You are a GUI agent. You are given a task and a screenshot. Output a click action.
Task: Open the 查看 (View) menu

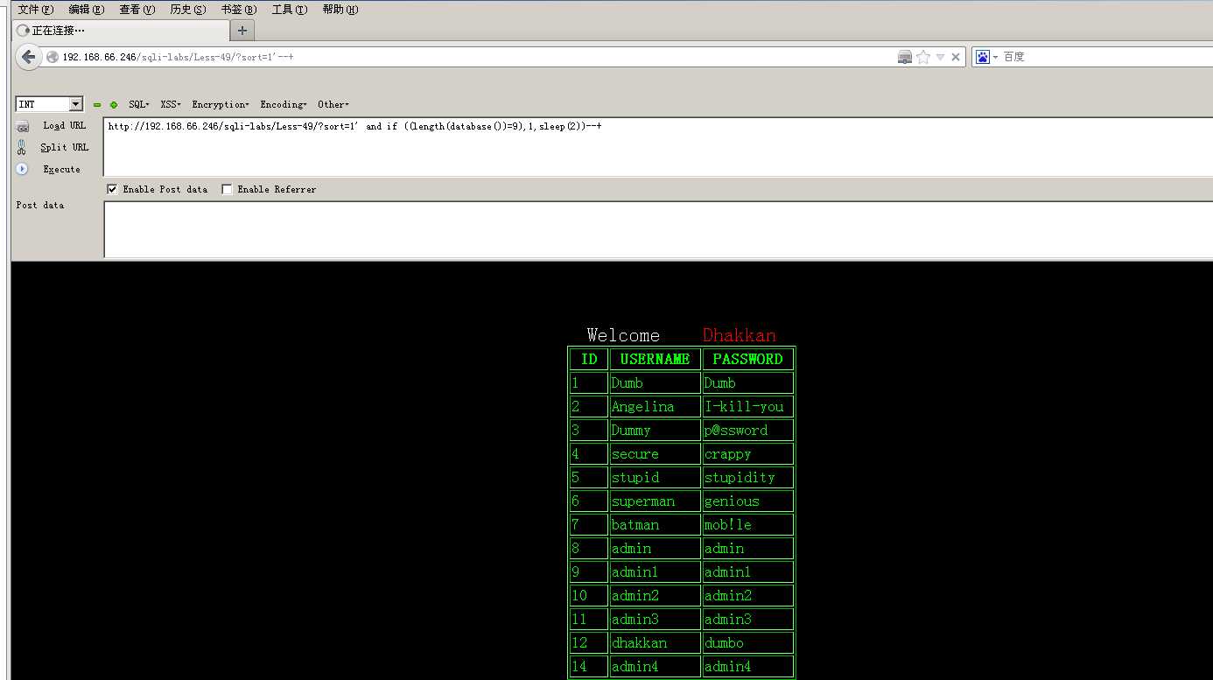(137, 10)
